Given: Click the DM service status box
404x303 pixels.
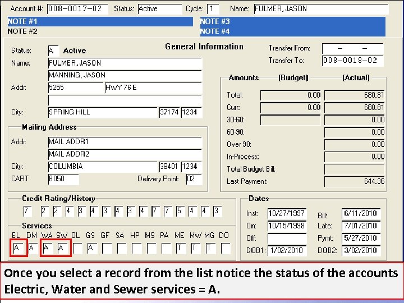Looking at the screenshot, I should (x=33, y=249).
